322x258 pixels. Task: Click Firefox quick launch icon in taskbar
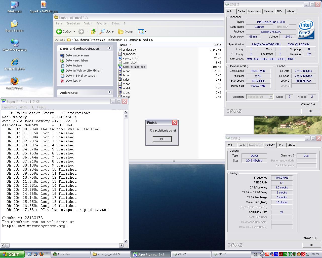click(x=42, y=254)
